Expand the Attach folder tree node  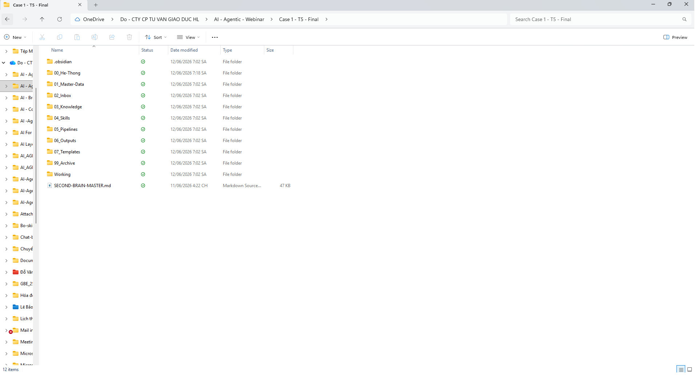(6, 214)
